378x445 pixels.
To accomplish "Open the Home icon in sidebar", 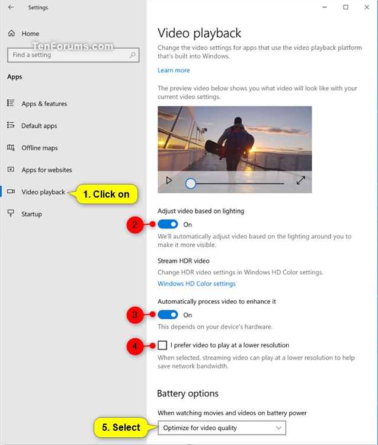I will 11,33.
